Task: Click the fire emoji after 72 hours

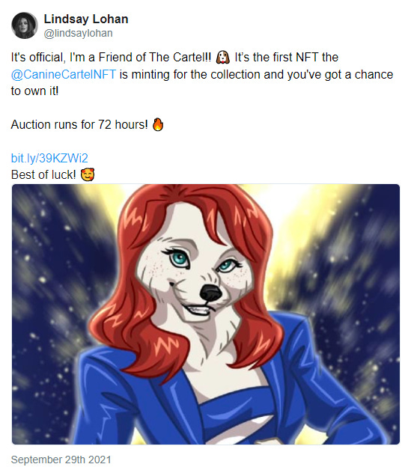Action: [158, 124]
